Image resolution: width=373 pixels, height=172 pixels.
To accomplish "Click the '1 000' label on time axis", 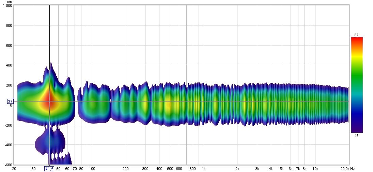I will 7,5.
